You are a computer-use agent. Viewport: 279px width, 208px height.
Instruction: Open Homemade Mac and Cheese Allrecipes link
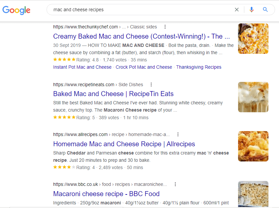tap(124, 144)
